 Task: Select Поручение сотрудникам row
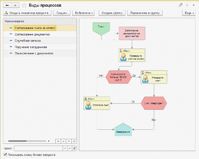pyautogui.click(x=40, y=47)
